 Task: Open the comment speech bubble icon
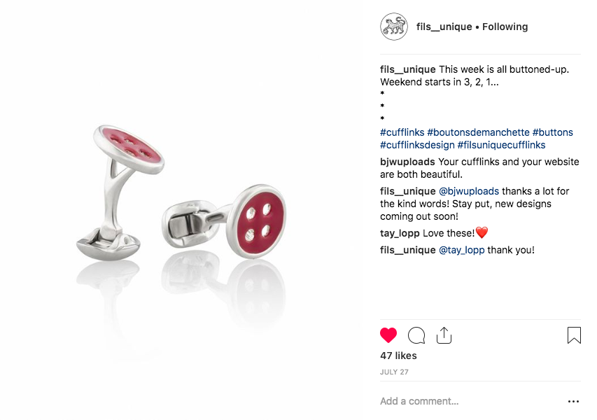[416, 335]
